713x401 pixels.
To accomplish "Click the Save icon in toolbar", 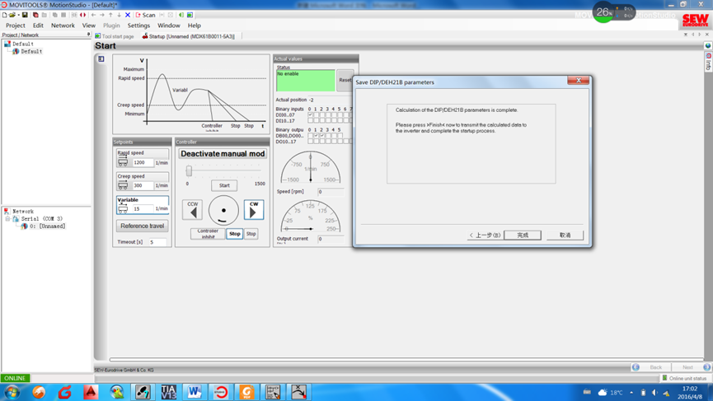I will pos(25,15).
